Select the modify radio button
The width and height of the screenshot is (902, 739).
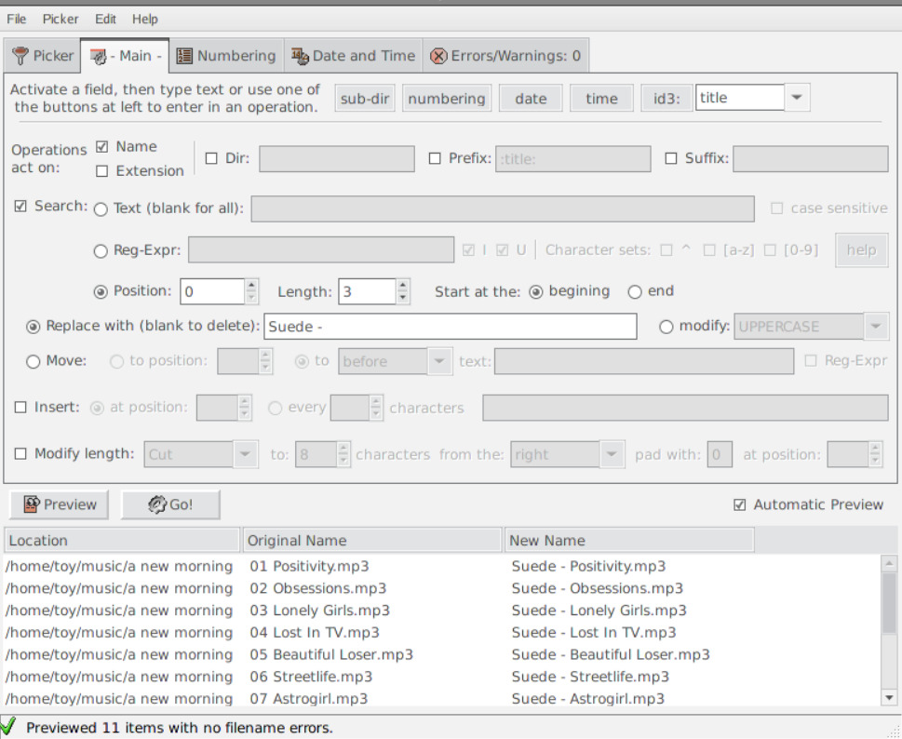pos(666,327)
